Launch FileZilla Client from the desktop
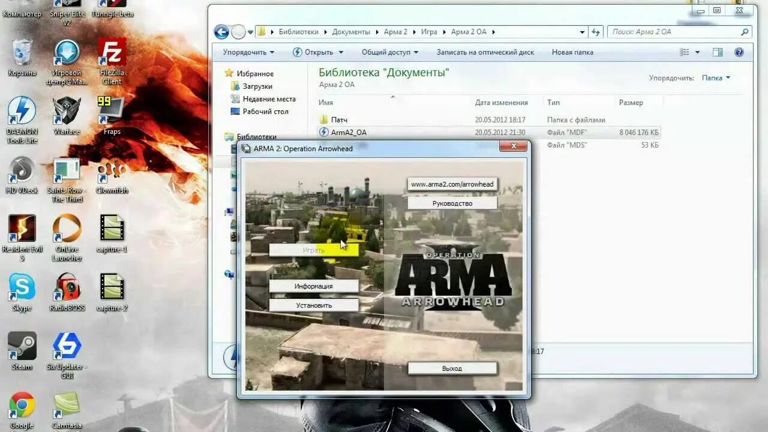Viewport: 768px width, 432px height. pos(112,62)
